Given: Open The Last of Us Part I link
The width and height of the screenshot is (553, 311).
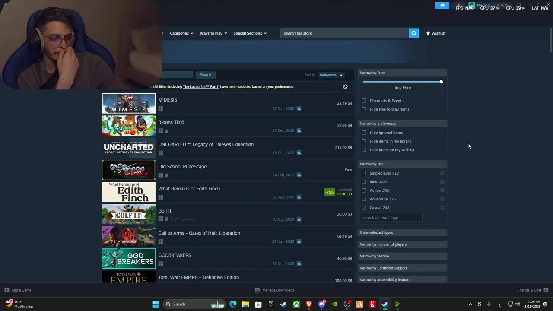Looking at the screenshot, I should [x=201, y=87].
